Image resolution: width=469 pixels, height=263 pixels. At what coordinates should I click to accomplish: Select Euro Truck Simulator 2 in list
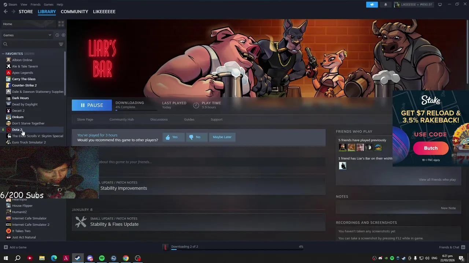coord(29,142)
